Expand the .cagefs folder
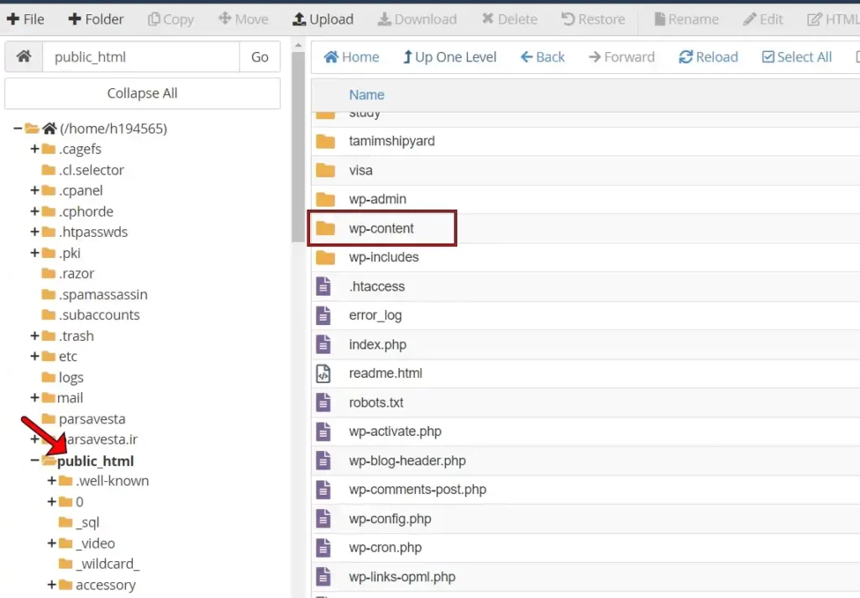 [34, 149]
